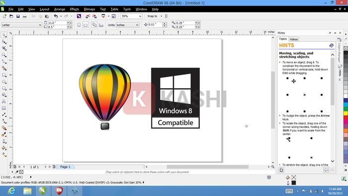Click the nudge distance 0.01 field
348x196 pixels.
point(155,25)
